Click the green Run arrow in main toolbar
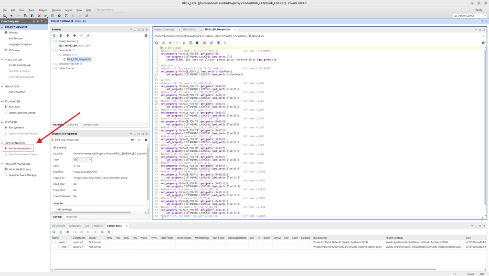Viewport: 489px width, 276px height. [x=46, y=16]
